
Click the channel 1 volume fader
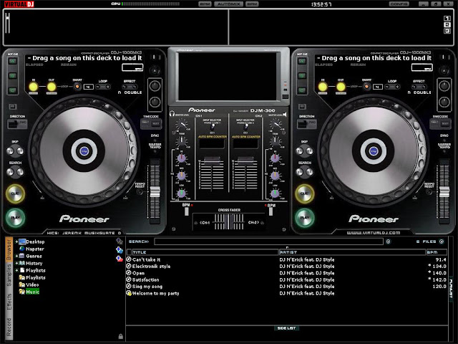point(212,161)
